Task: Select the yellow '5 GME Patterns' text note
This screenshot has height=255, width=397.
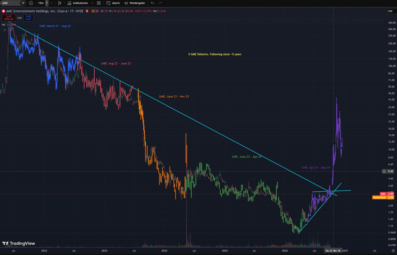Action: pyautogui.click(x=214, y=54)
